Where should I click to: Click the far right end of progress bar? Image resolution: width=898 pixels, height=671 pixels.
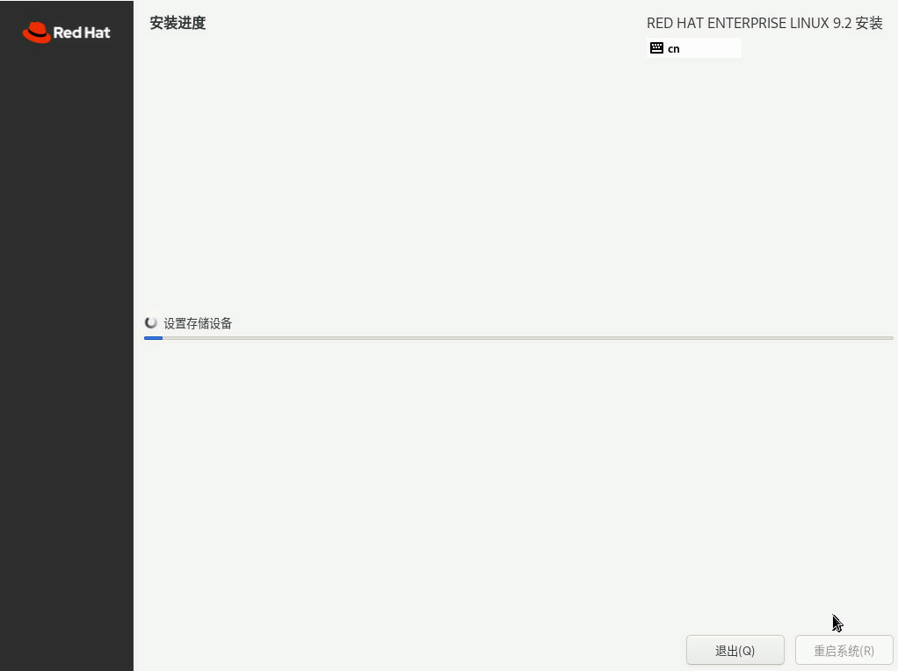[889, 337]
